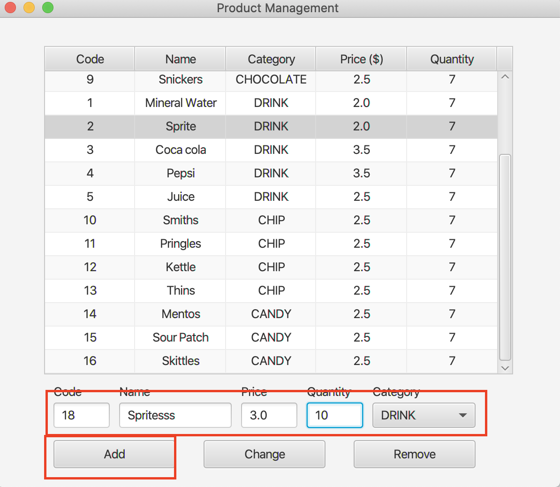
Task: Click the Remove button
Action: point(414,454)
